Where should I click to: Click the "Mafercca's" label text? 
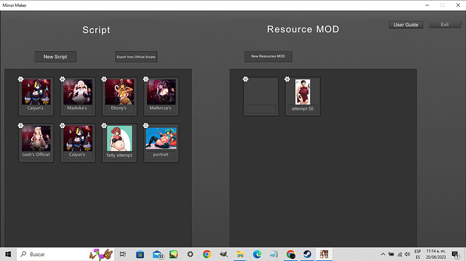pyautogui.click(x=160, y=108)
